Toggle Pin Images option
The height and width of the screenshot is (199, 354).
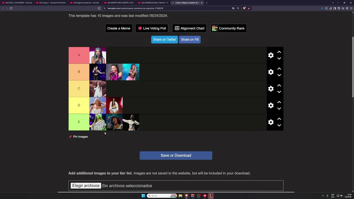coord(78,137)
